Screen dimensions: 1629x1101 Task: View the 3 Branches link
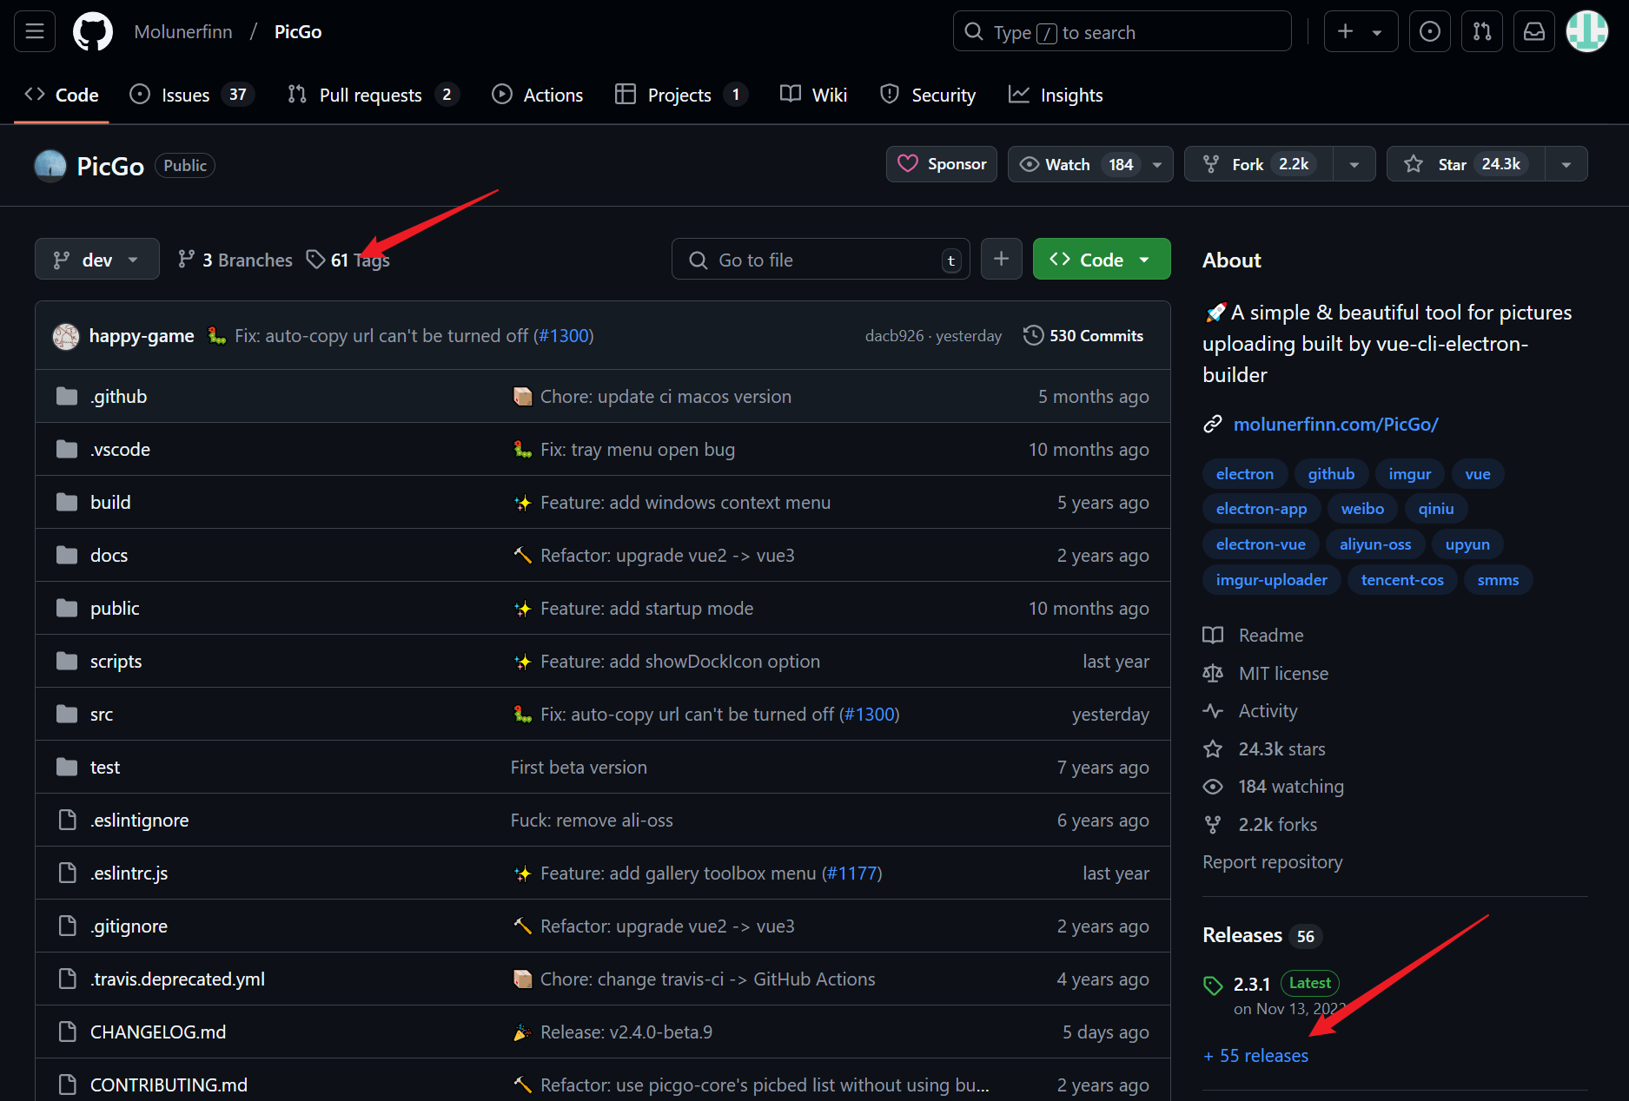[235, 260]
